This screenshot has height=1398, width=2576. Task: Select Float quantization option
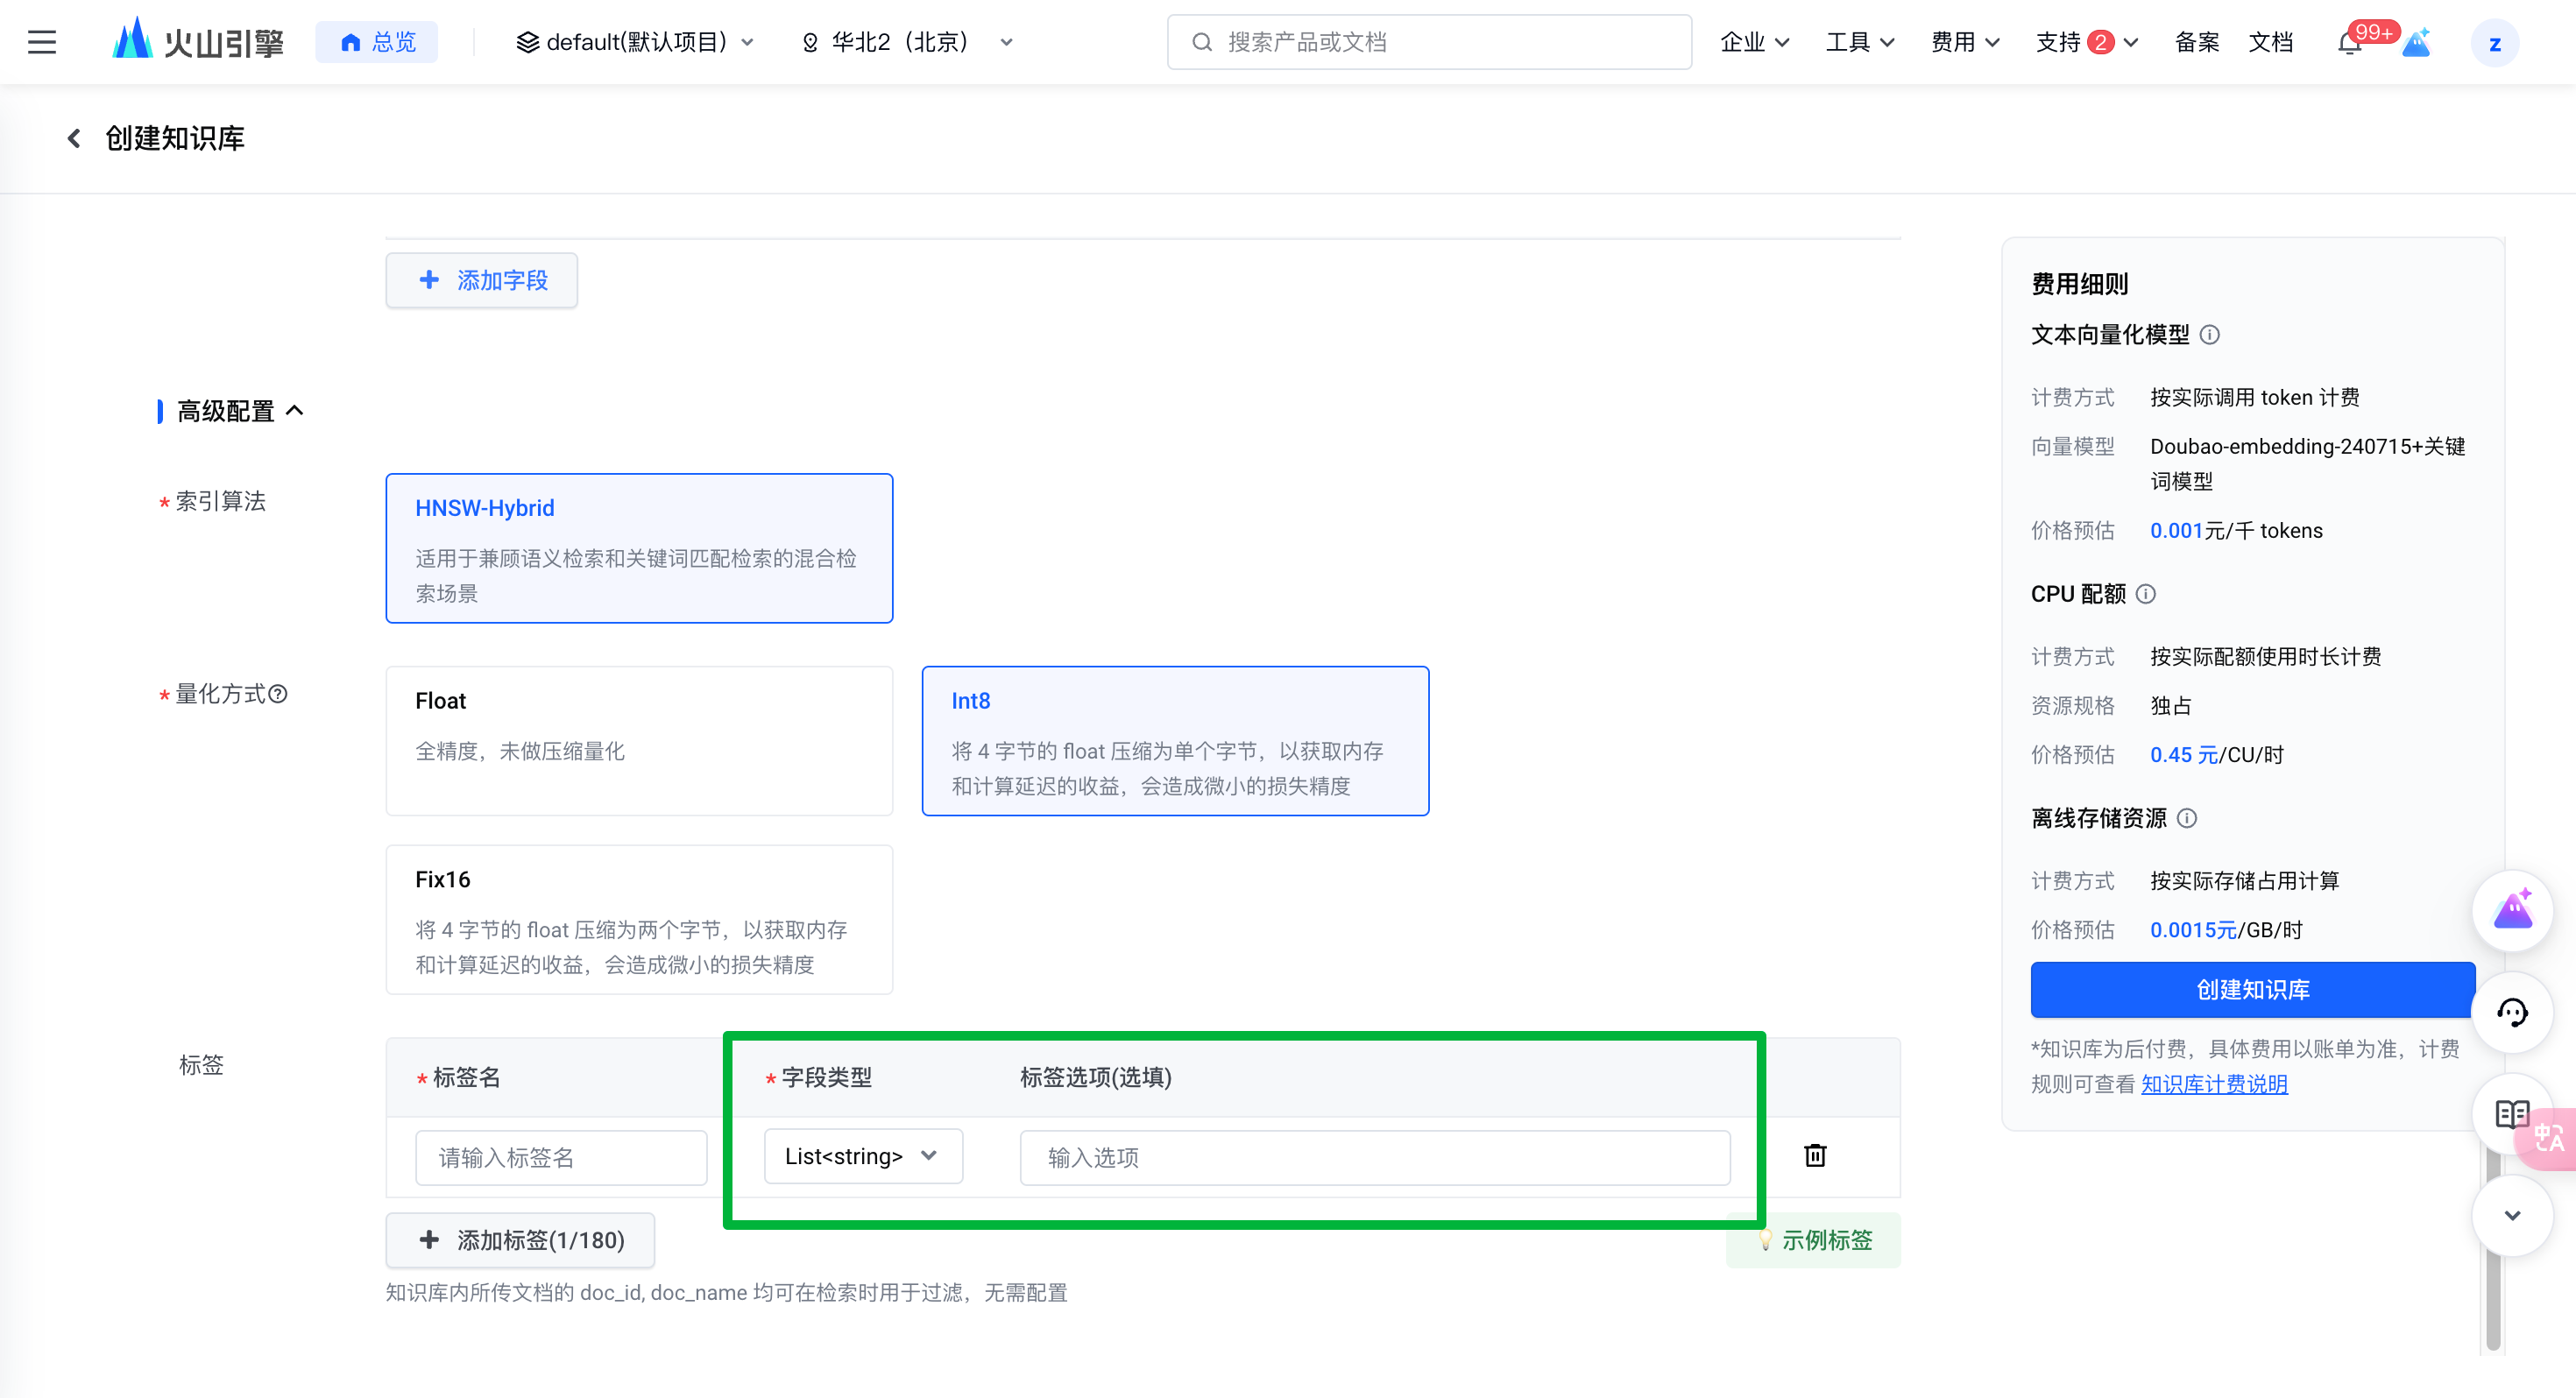click(x=639, y=741)
